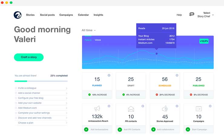This screenshot has width=224, height=135.
Task: Click the calendar Campaigns icon
Action: pos(199,109)
